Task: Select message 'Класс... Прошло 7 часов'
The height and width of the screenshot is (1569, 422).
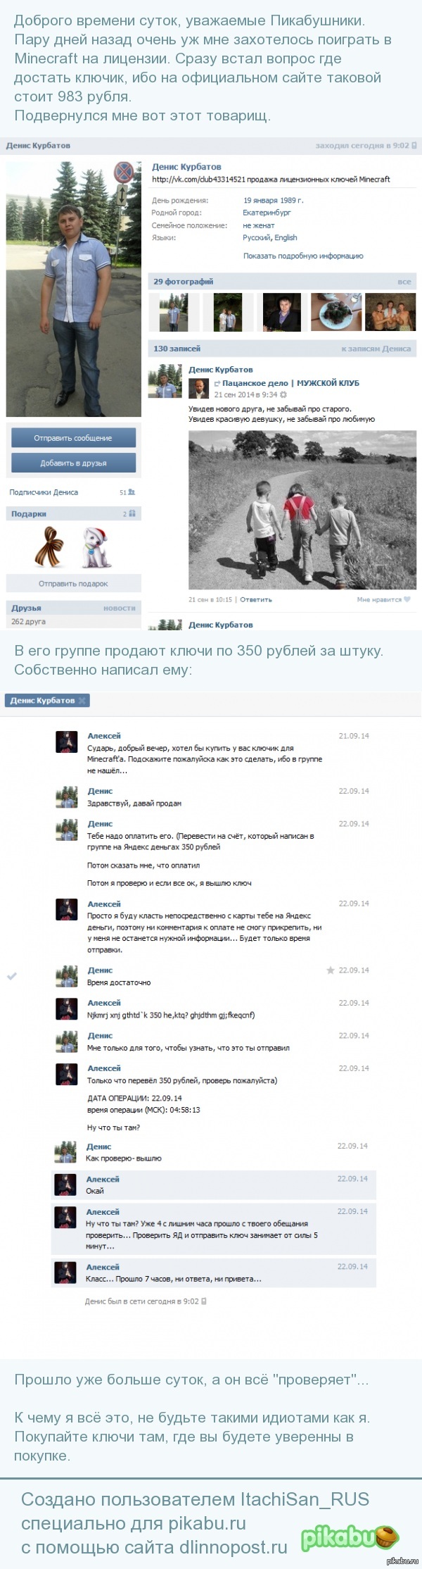Action: (x=214, y=1273)
